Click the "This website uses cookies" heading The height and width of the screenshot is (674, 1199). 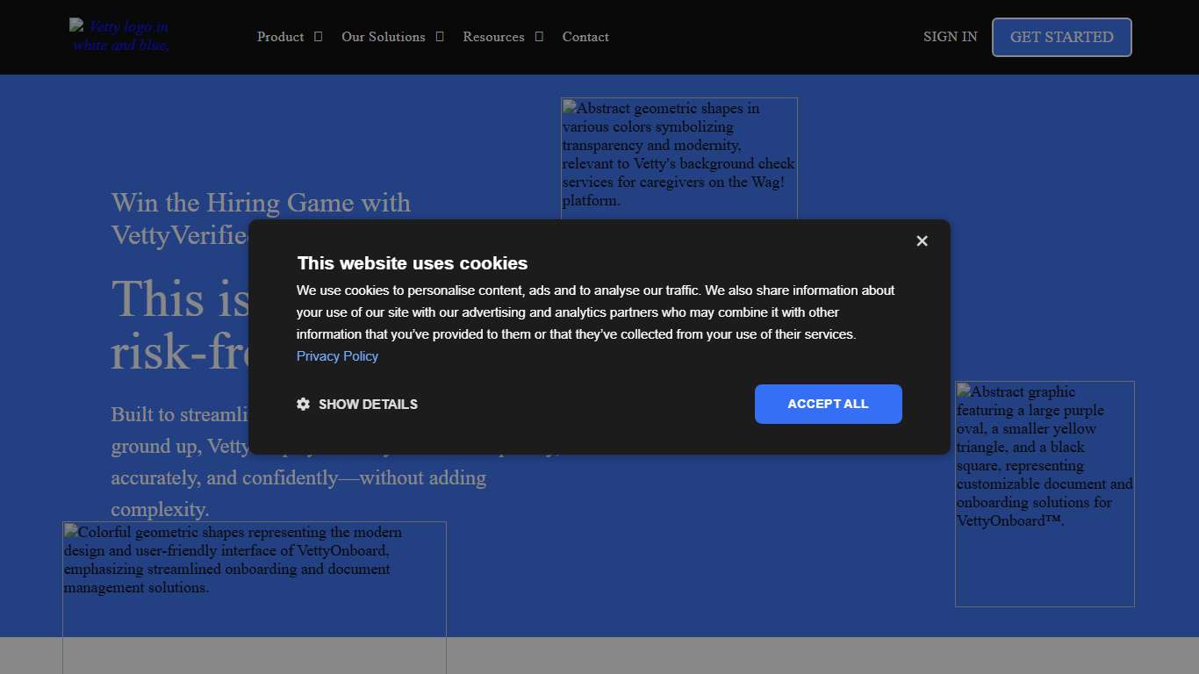(x=413, y=263)
